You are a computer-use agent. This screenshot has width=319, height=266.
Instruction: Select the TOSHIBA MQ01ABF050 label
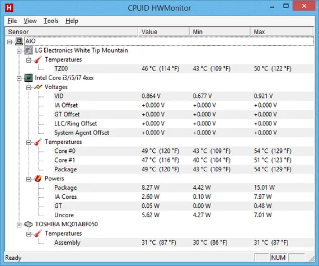click(x=67, y=224)
